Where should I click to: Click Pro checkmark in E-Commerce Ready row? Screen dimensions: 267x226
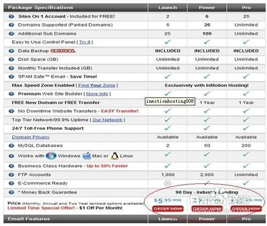(246, 183)
